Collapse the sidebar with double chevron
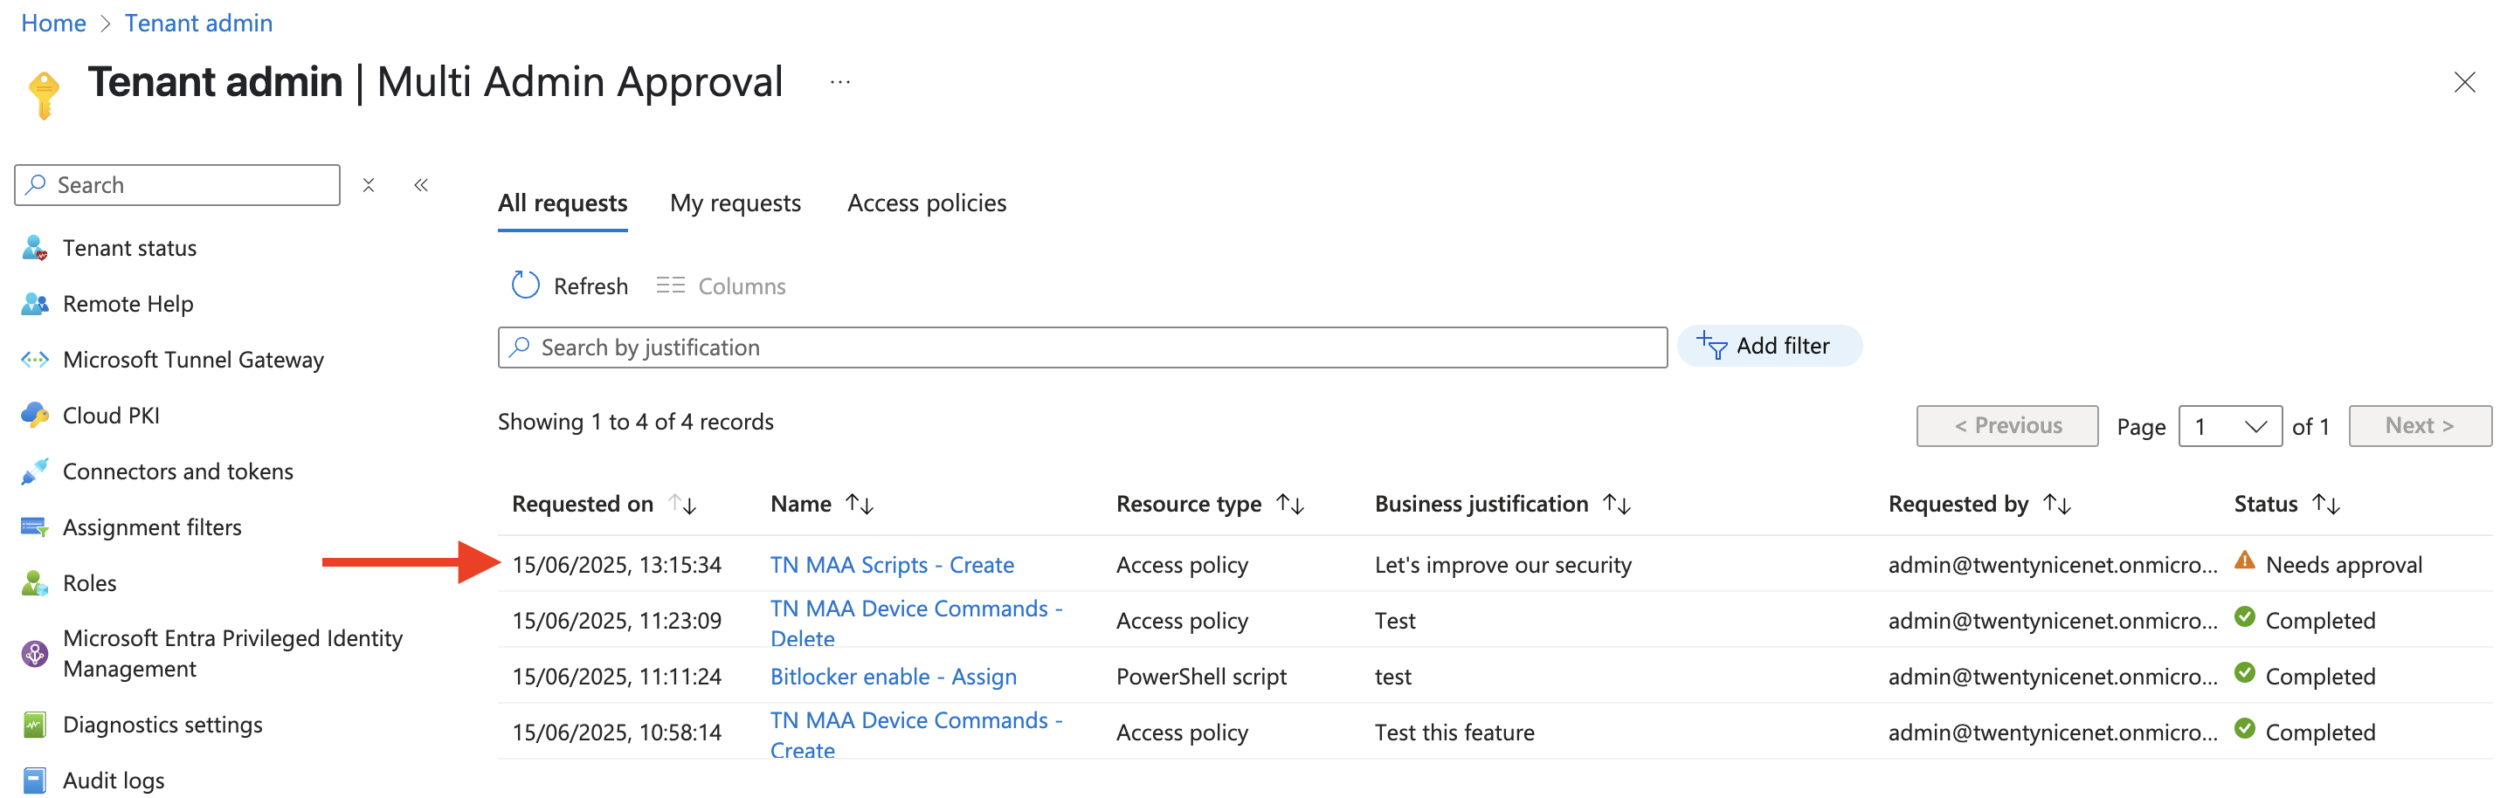 (x=421, y=185)
